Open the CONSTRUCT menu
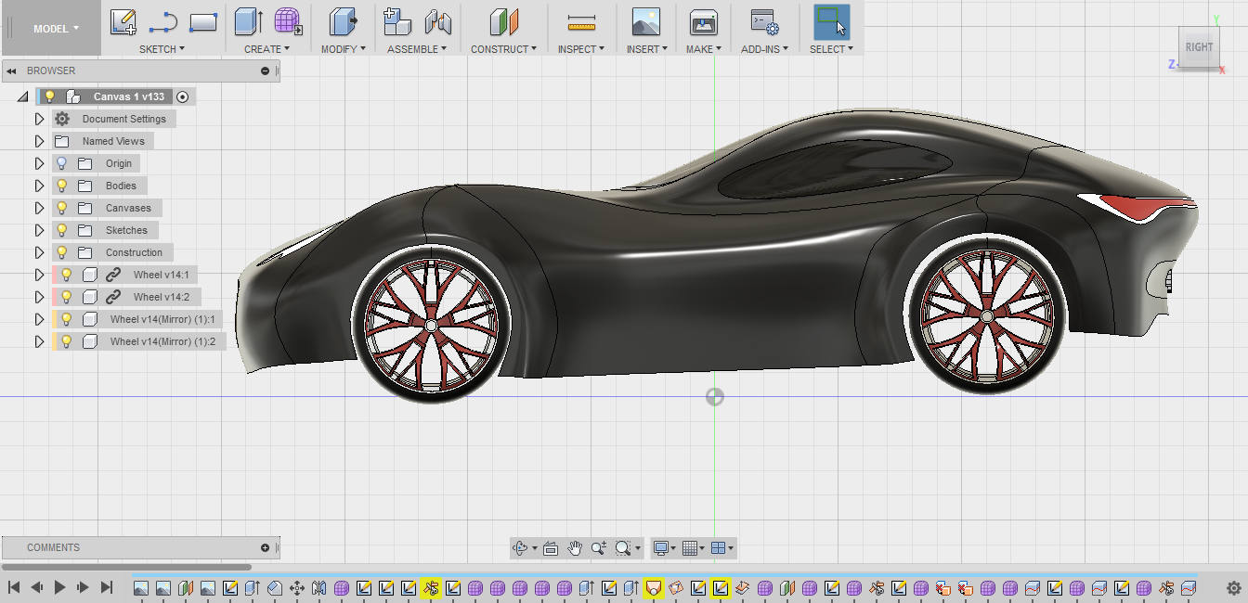 pos(503,49)
